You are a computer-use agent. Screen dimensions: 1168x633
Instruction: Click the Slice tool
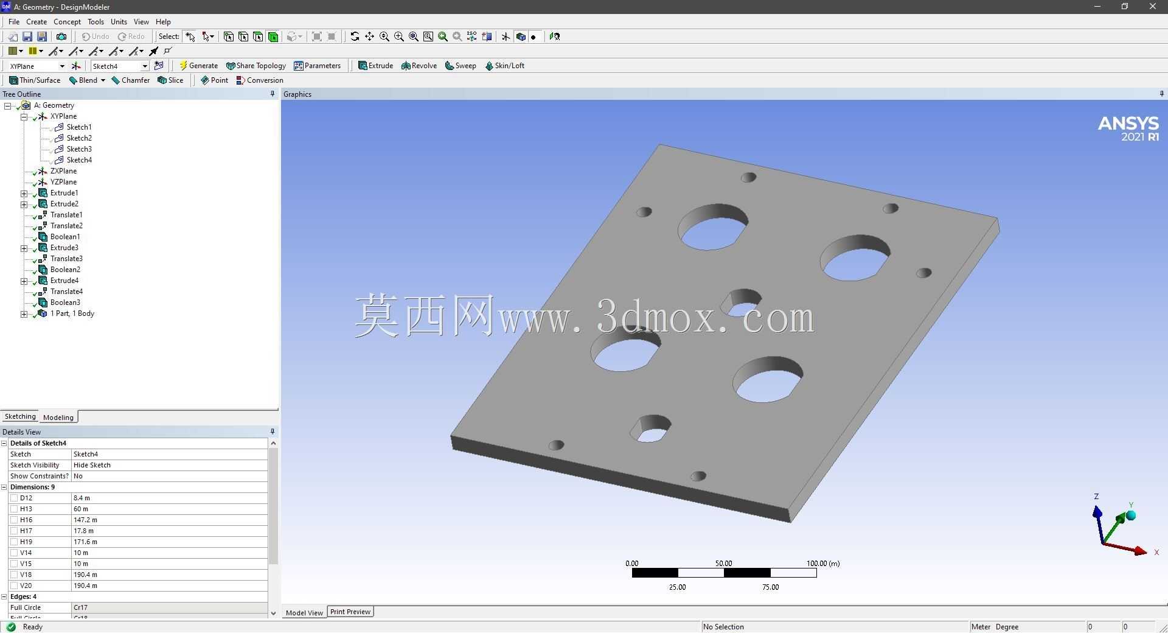coord(170,80)
